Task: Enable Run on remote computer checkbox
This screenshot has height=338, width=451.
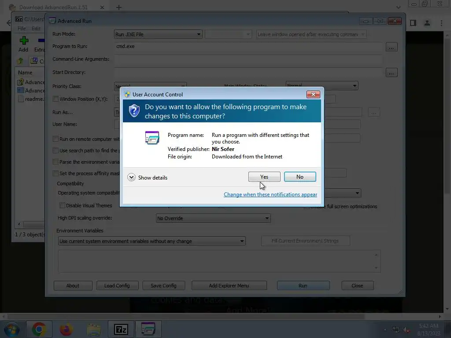Action: pos(55,139)
